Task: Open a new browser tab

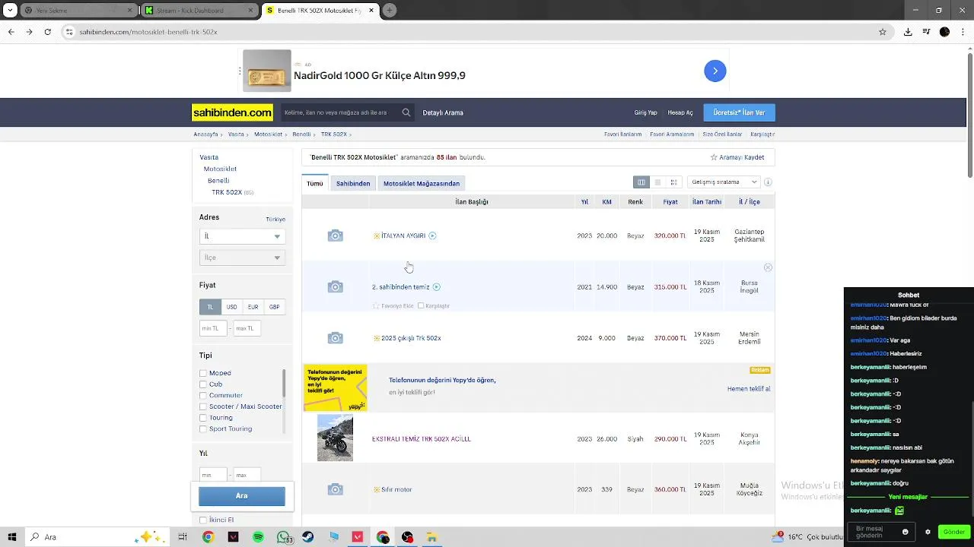Action: pos(390,11)
